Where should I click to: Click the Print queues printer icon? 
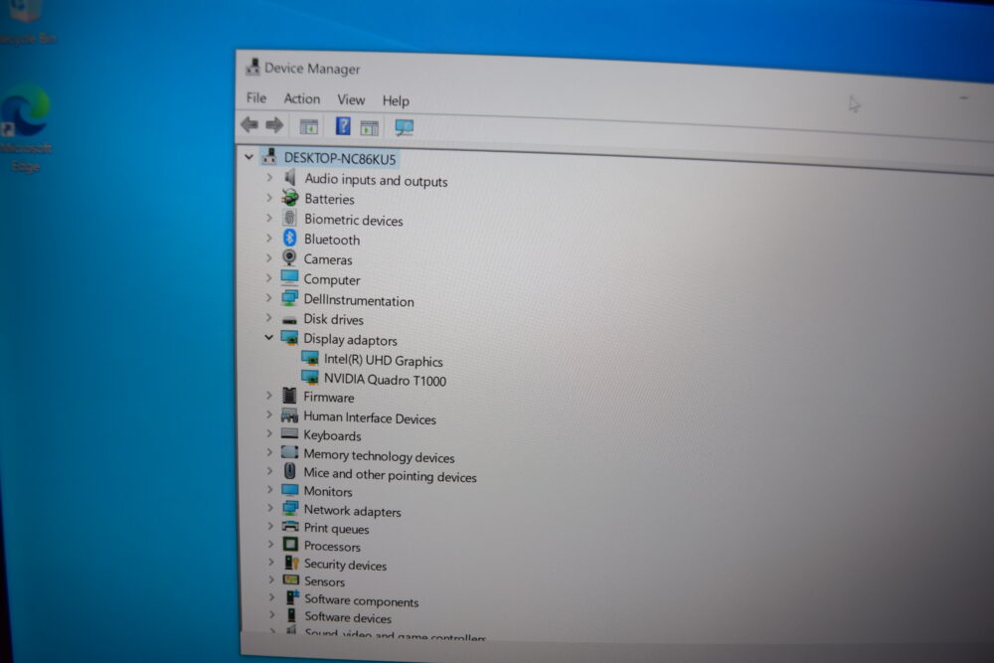(289, 526)
